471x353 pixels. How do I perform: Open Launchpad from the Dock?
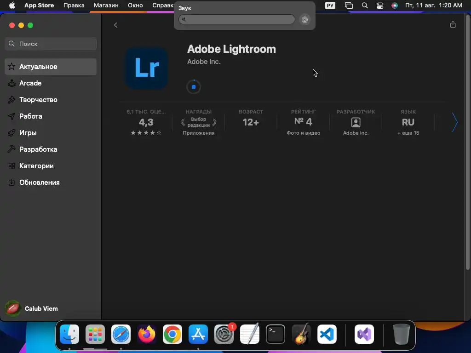[x=95, y=334]
